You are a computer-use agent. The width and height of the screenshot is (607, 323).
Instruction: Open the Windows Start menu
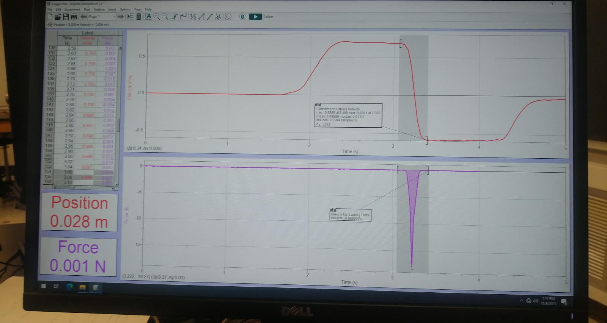tap(43, 287)
